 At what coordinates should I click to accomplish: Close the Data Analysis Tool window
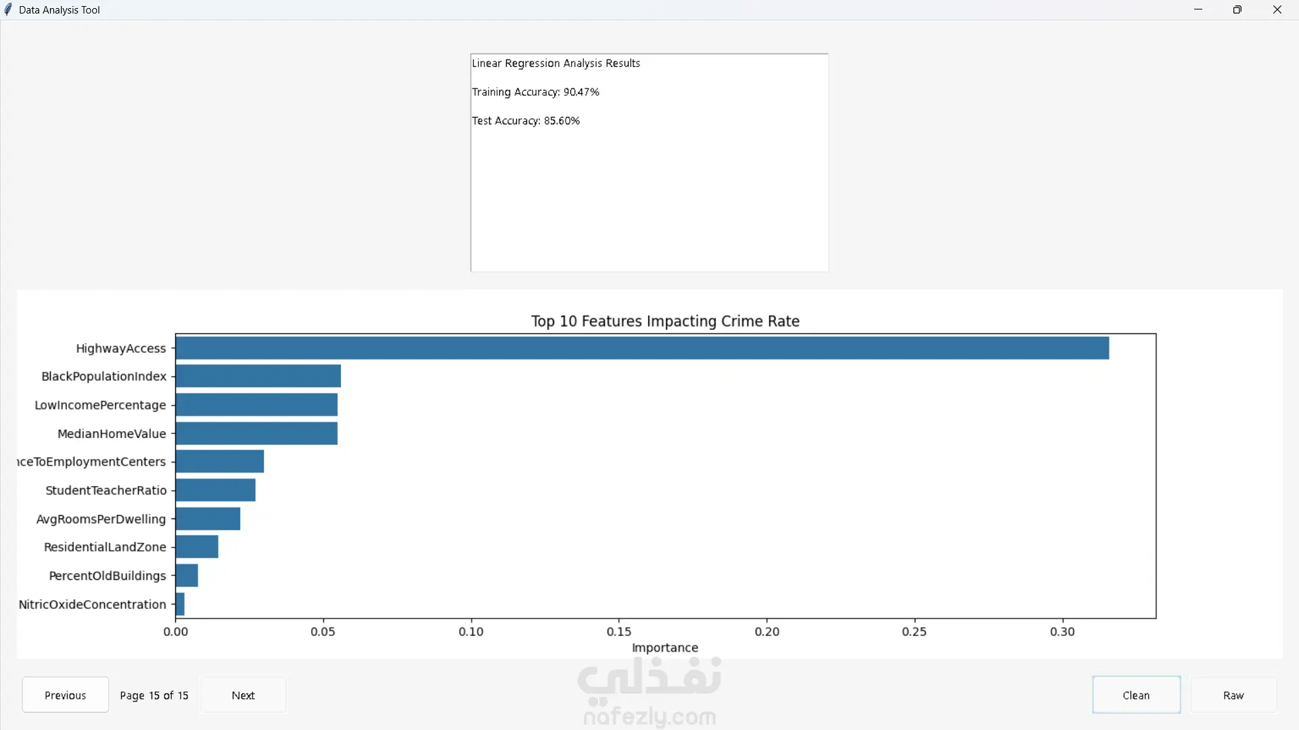1277,9
